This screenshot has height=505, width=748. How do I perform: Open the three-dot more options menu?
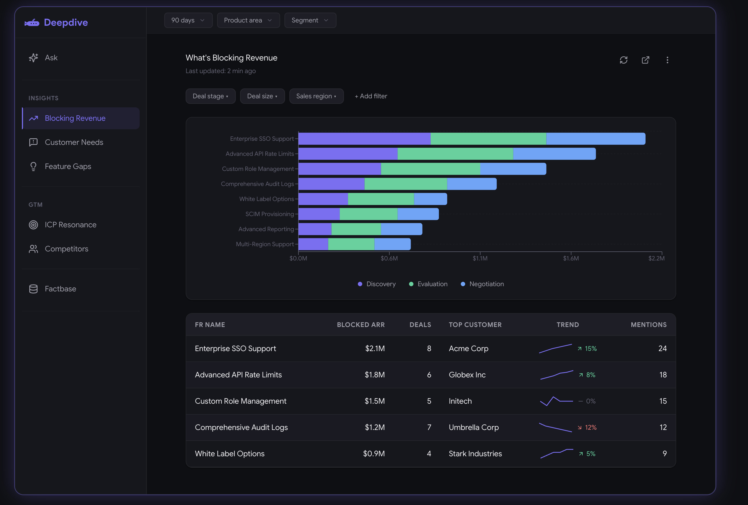667,60
